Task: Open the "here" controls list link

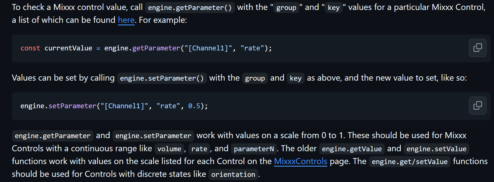Action: pyautogui.click(x=126, y=20)
